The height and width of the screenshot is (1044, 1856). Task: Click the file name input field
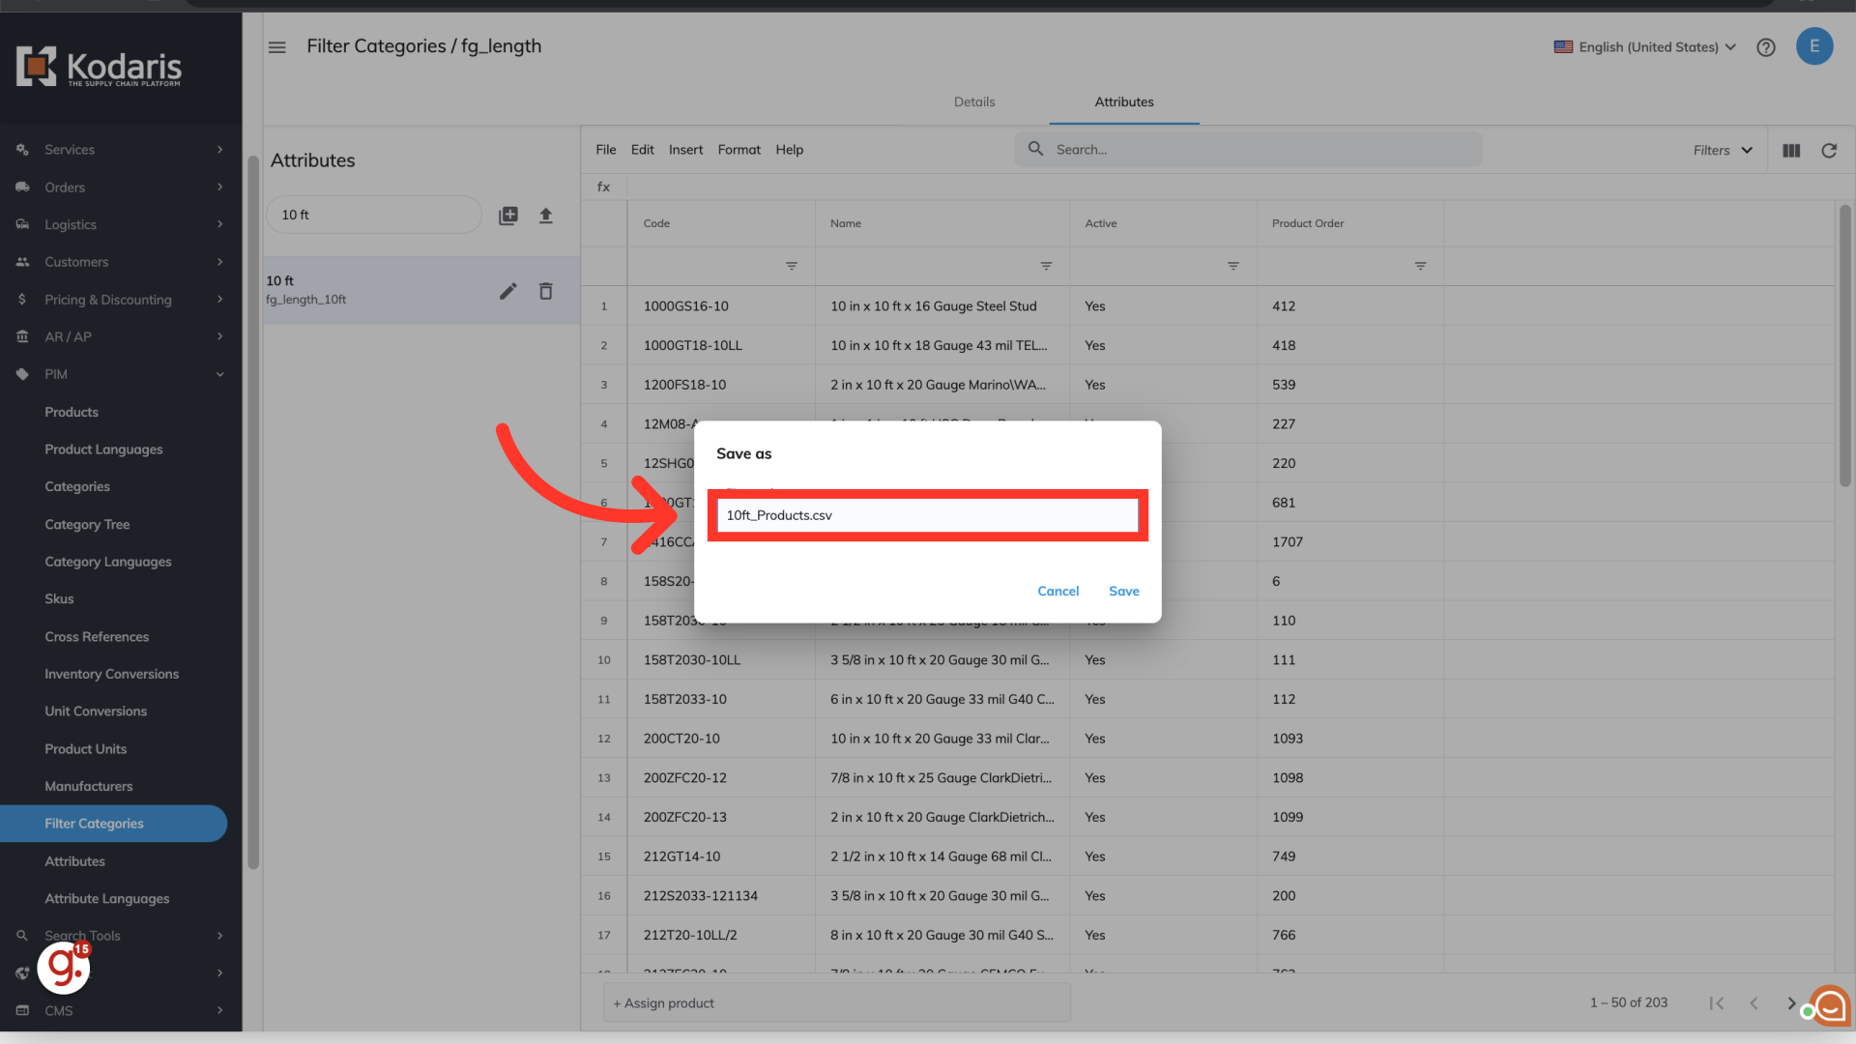[x=928, y=515]
